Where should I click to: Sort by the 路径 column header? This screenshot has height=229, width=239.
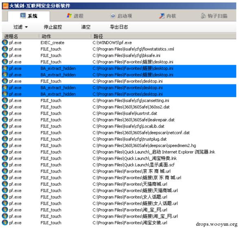164,36
